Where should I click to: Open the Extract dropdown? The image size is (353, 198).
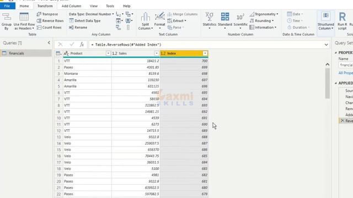pyautogui.click(x=176, y=21)
